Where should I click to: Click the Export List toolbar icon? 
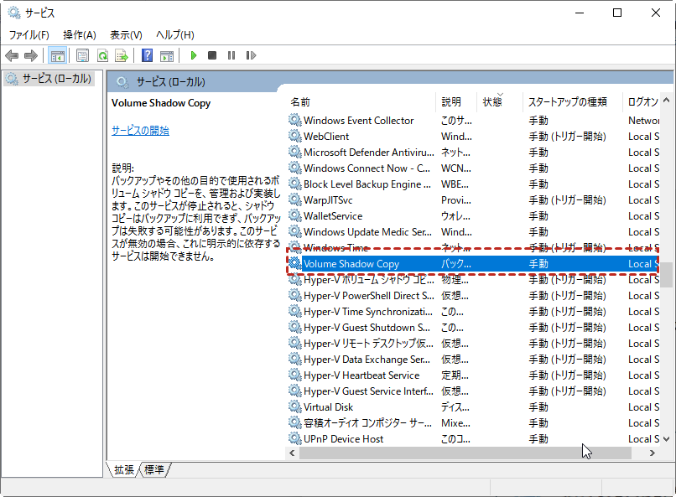[122, 55]
